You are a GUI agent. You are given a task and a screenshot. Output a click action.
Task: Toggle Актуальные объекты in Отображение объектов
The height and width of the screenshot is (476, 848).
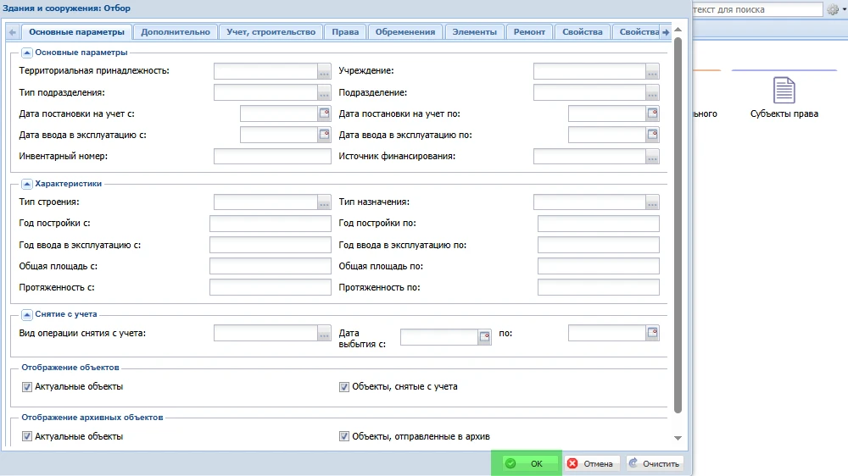pyautogui.click(x=27, y=387)
